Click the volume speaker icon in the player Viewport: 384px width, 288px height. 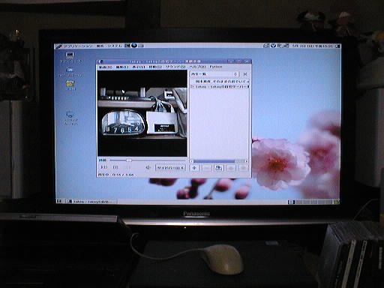tap(148, 167)
